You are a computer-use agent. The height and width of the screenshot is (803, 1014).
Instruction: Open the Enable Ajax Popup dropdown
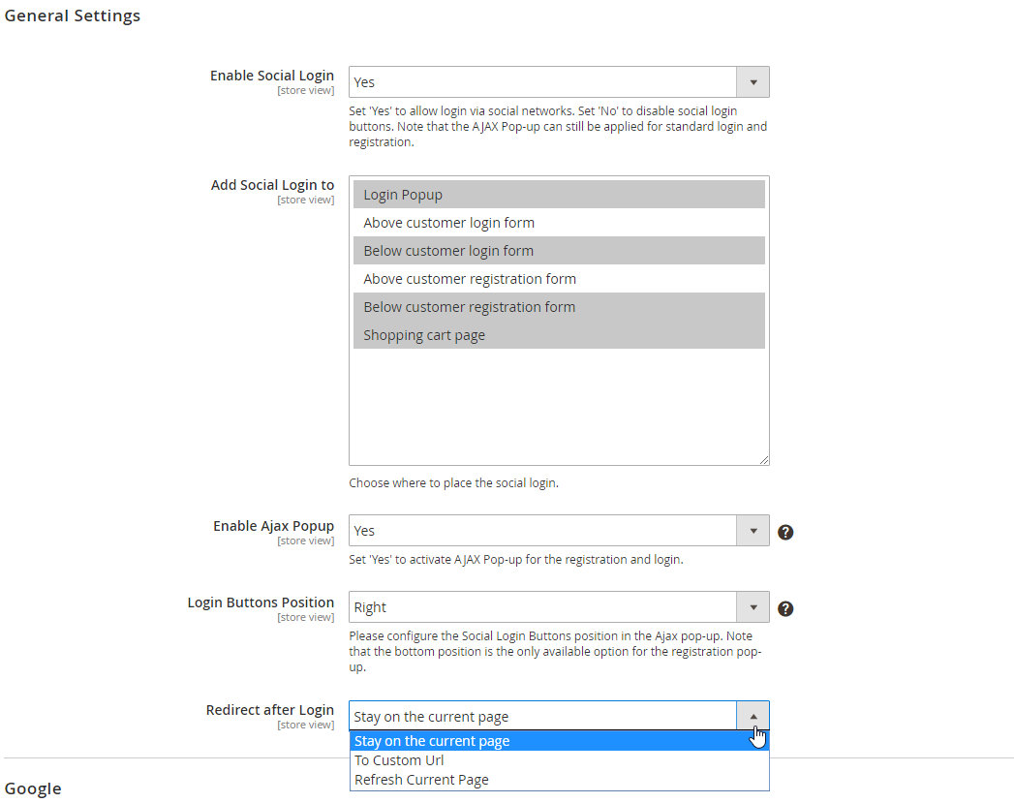[559, 531]
